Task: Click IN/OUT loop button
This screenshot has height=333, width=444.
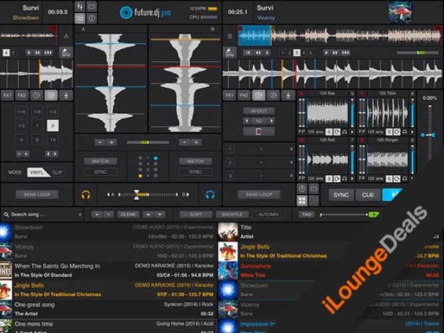Action: [x=259, y=111]
